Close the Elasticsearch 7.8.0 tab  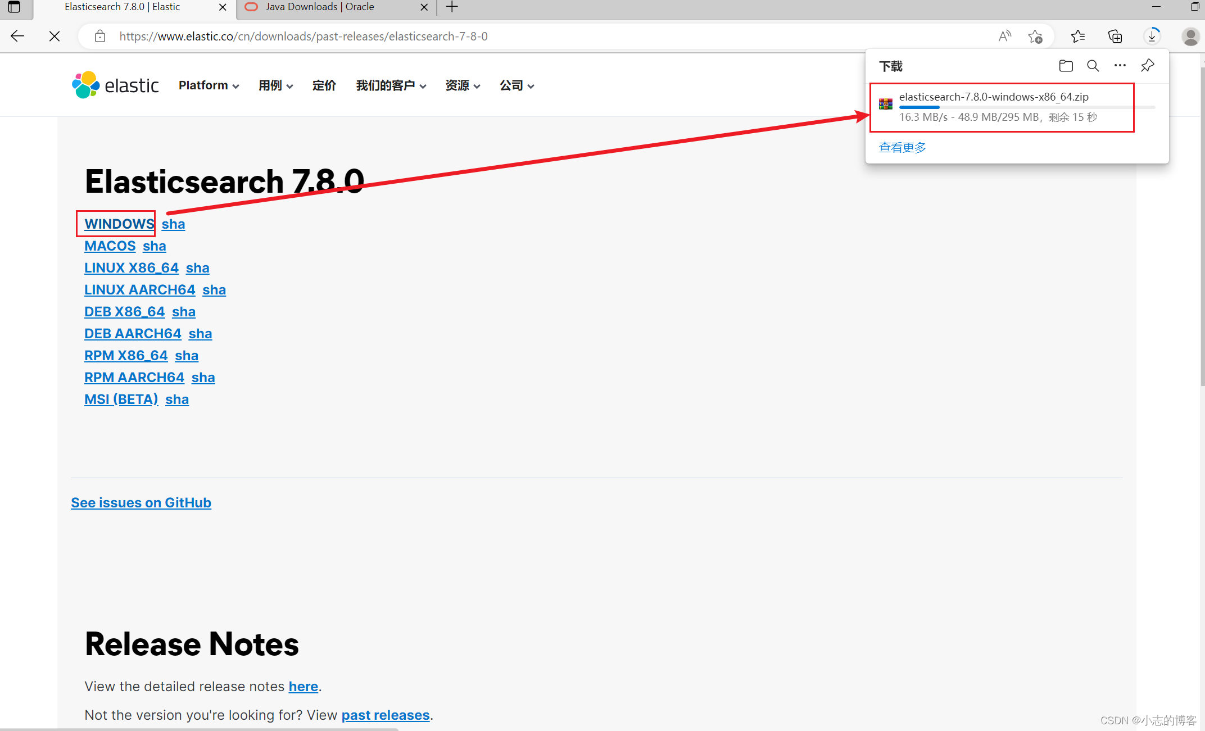tap(223, 7)
